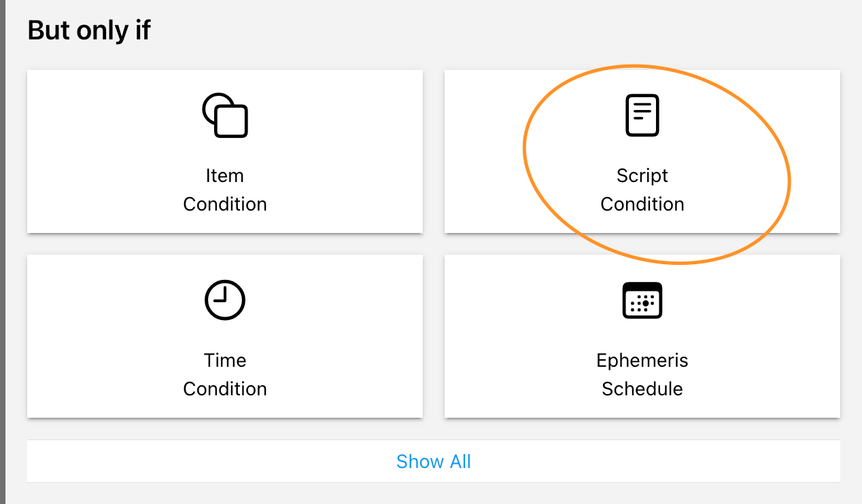Click the 'Script Condition' text label
This screenshot has width=862, height=504.
642,190
